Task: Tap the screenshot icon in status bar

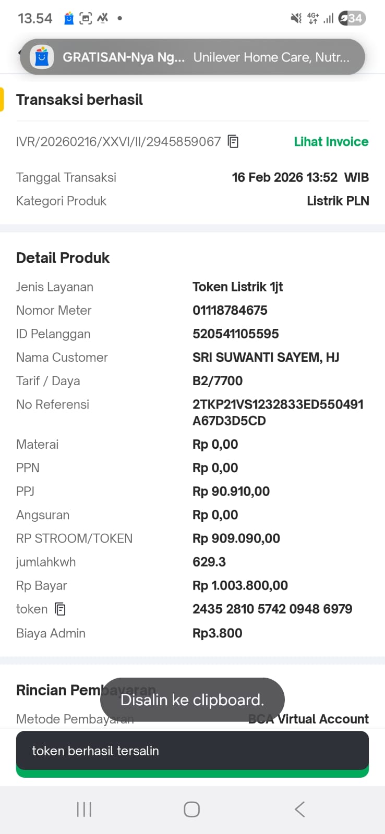Action: [86, 19]
